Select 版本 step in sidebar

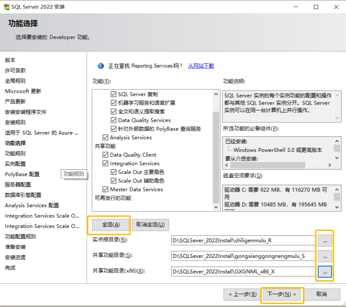(10, 60)
